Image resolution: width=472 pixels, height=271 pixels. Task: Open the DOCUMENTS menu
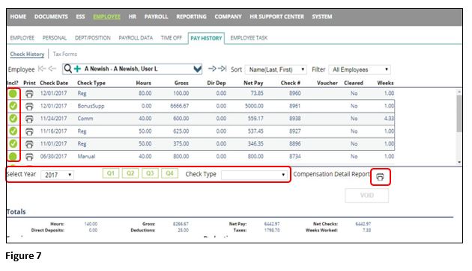[51, 17]
